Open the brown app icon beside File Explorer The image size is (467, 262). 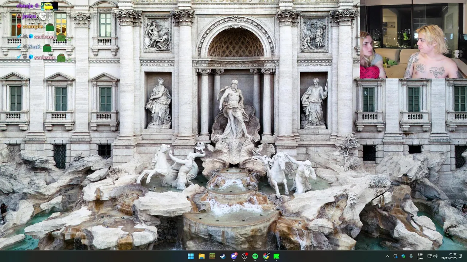point(212,256)
